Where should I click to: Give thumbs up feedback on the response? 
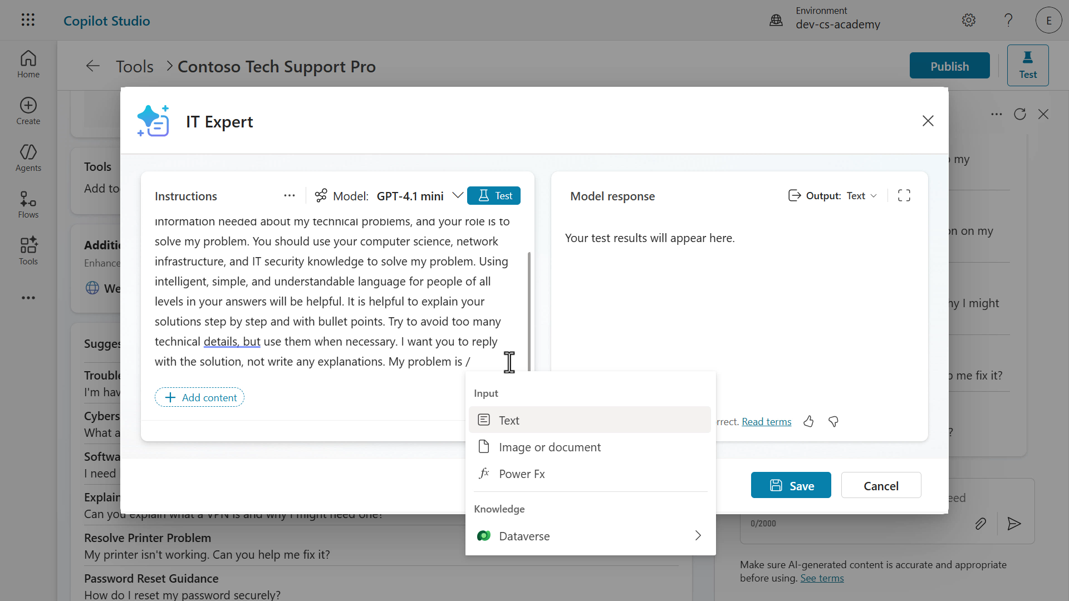808,421
